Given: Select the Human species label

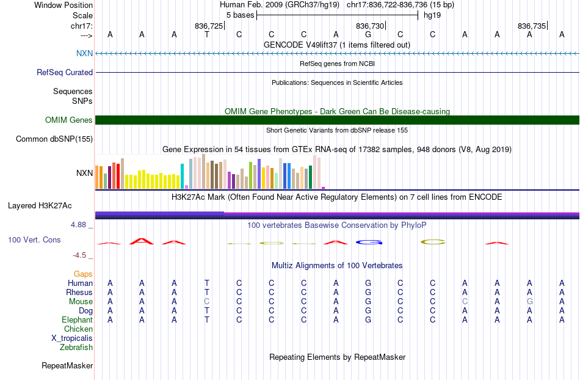Looking at the screenshot, I should (x=80, y=283).
